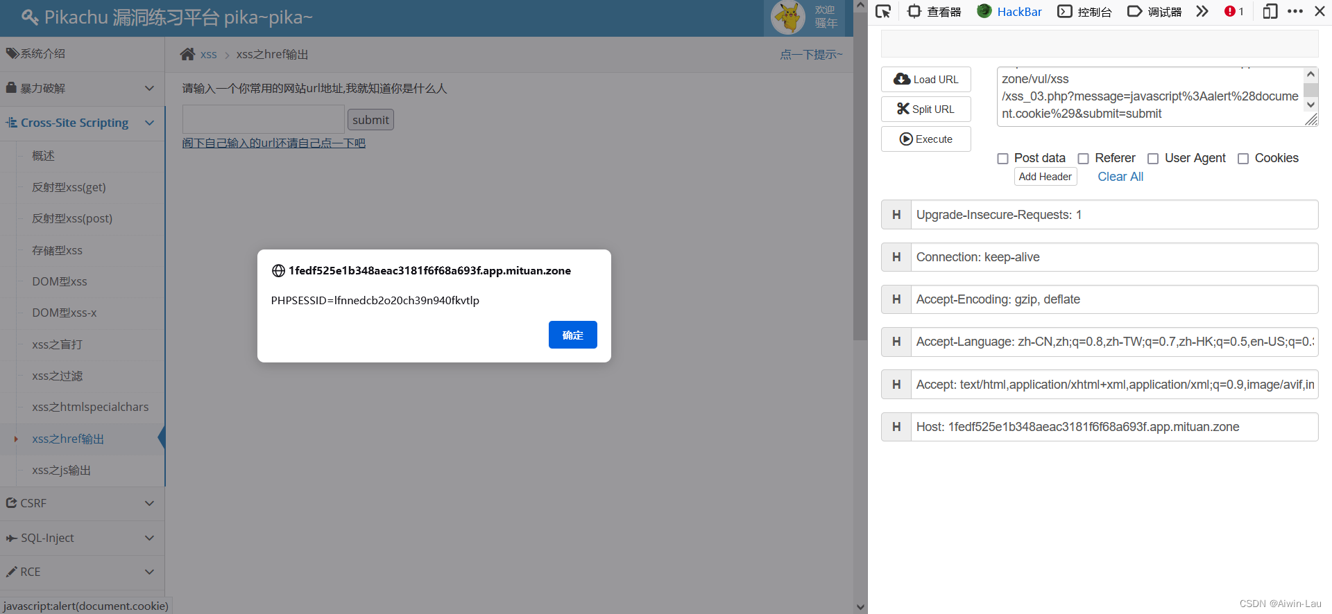This screenshot has height=614, width=1332.
Task: Open xss之过滤 sidebar item
Action: tap(57, 376)
